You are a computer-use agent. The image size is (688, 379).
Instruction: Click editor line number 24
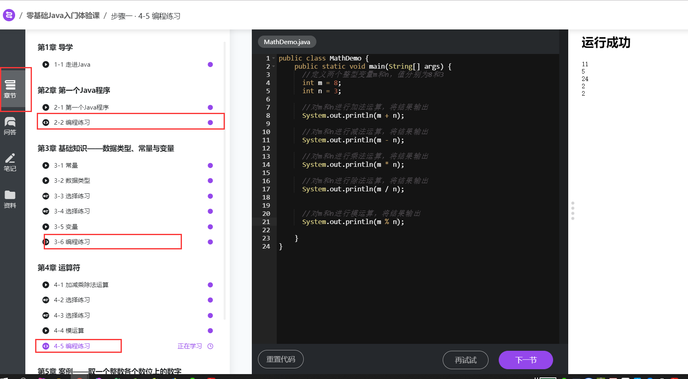click(x=266, y=246)
